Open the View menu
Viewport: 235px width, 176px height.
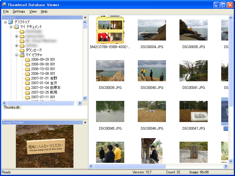[x=33, y=11]
